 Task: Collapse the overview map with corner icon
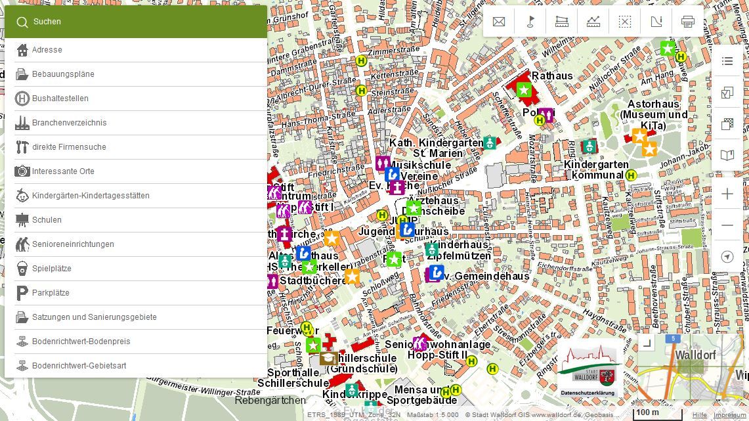coord(647,343)
